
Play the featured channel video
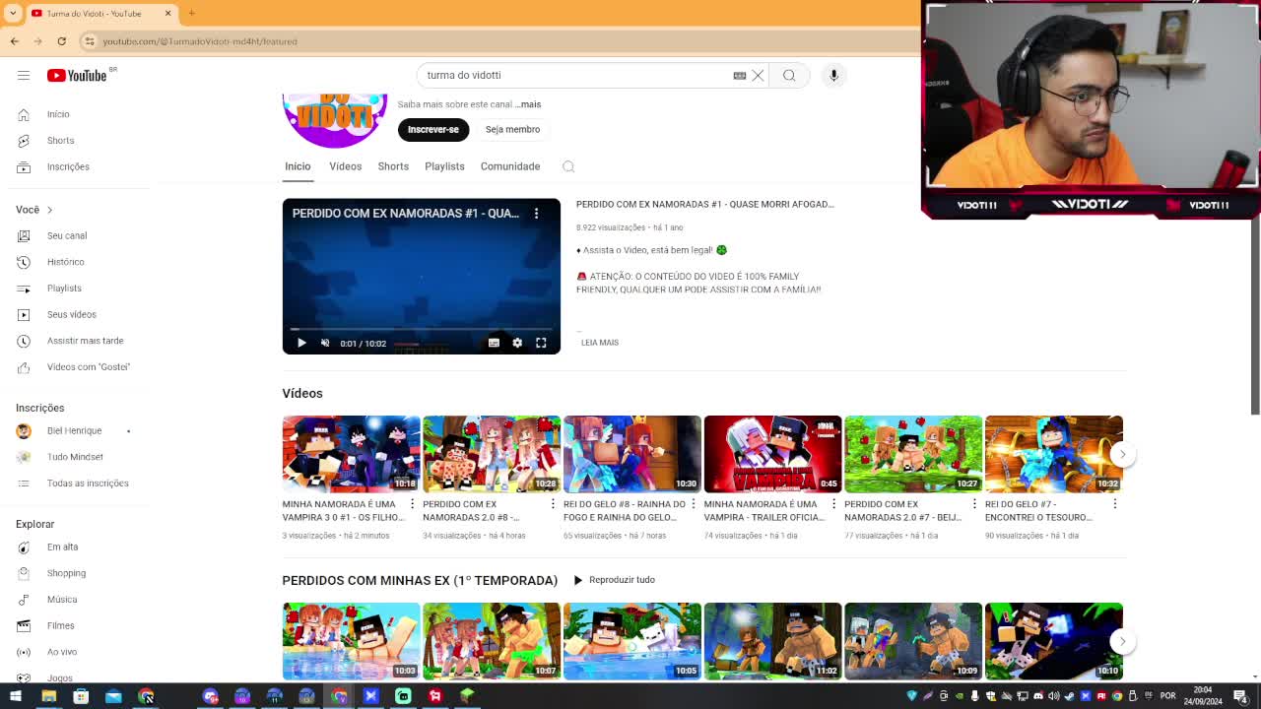pyautogui.click(x=301, y=343)
